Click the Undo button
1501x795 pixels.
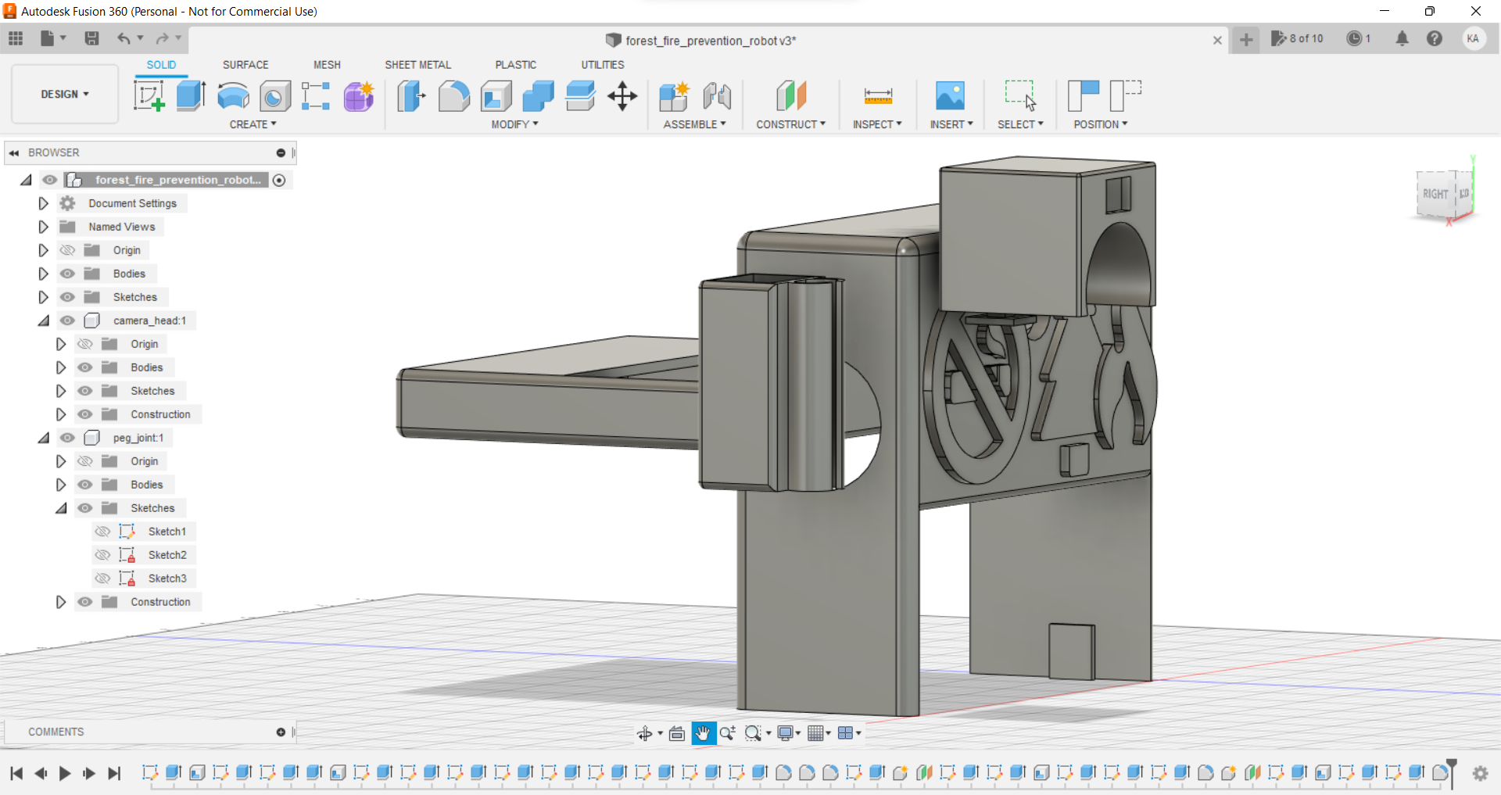tap(125, 38)
